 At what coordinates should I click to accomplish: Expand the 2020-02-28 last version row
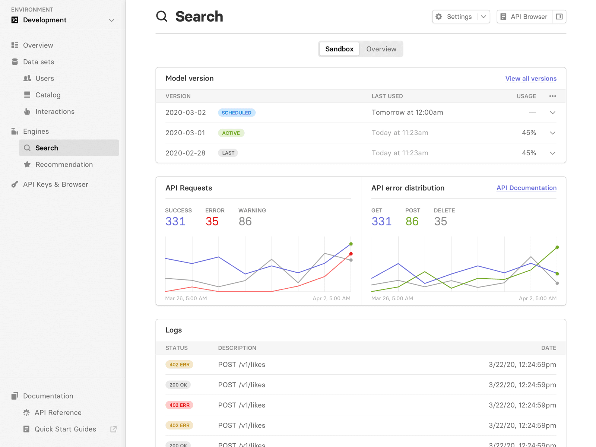552,153
